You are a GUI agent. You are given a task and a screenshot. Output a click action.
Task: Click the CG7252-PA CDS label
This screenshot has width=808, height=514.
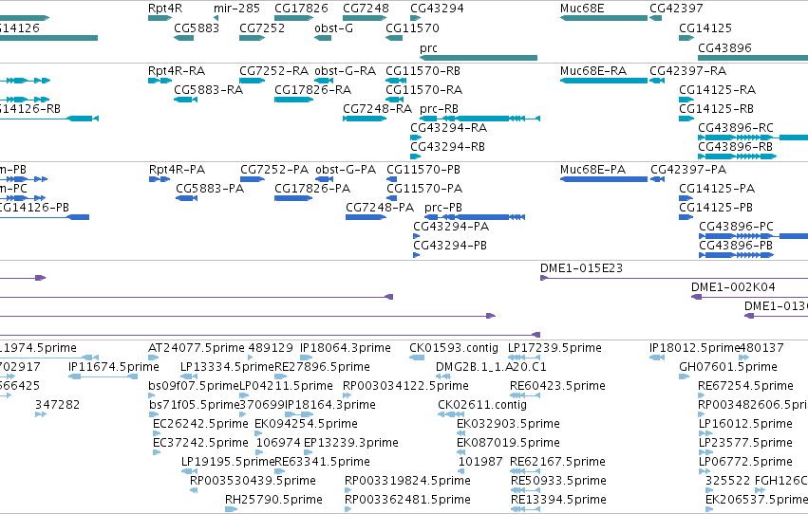274,169
